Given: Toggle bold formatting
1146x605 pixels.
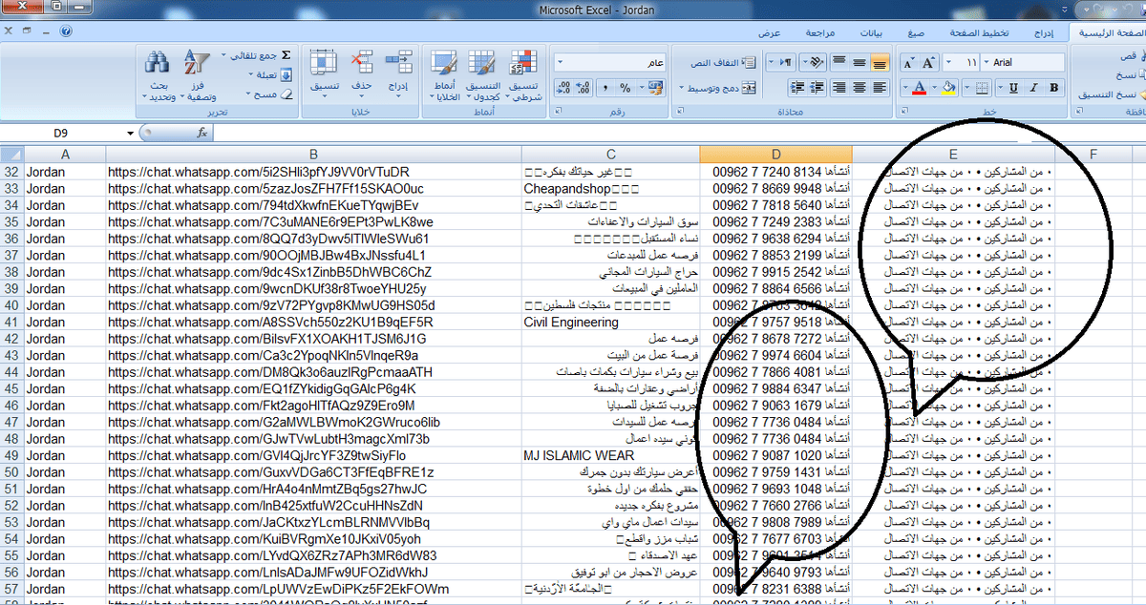Looking at the screenshot, I should [x=1053, y=88].
